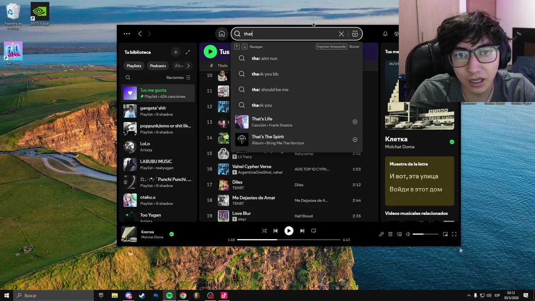This screenshot has height=301, width=535.
Task: Open the Photoshop taskbar icon
Action: [155, 296]
